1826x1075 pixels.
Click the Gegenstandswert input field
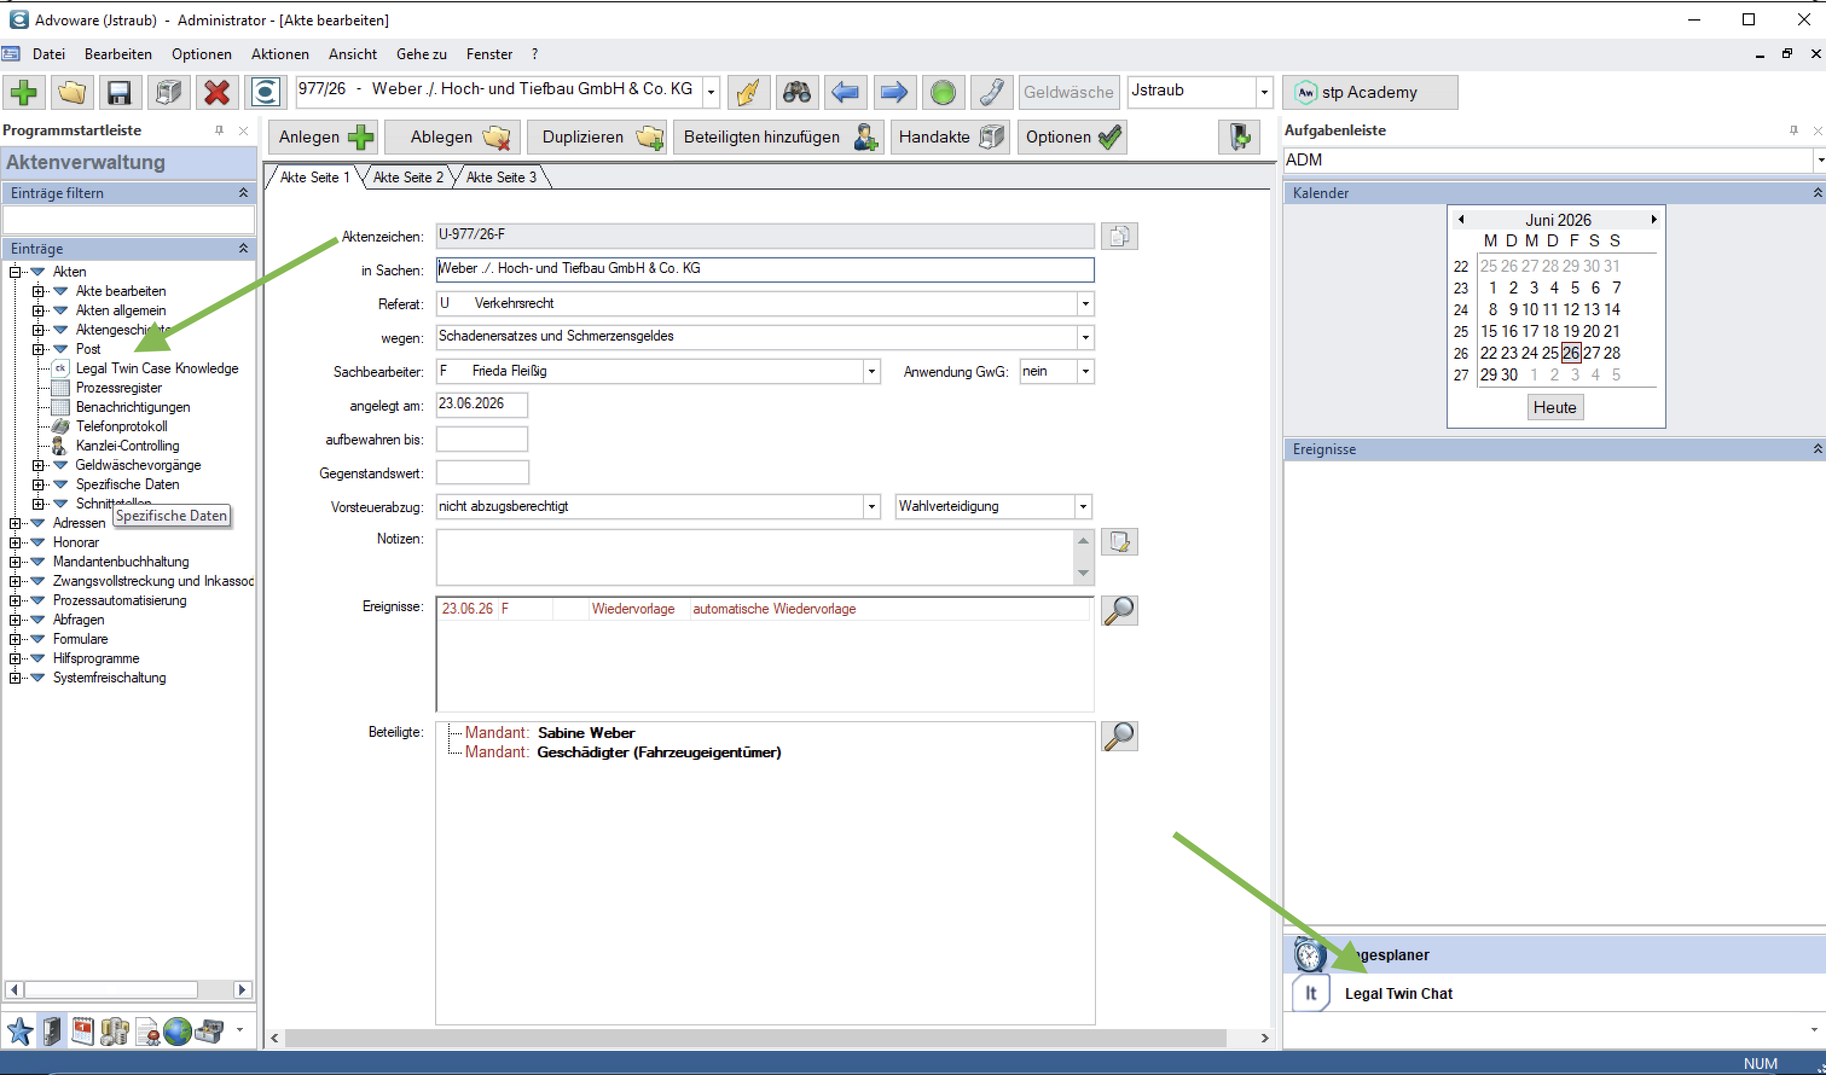482,472
